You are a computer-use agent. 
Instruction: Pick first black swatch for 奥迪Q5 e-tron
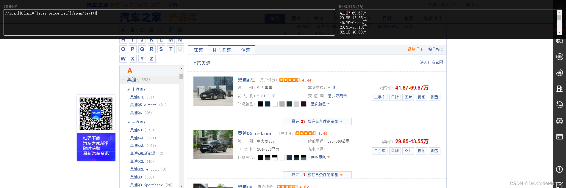click(x=260, y=157)
